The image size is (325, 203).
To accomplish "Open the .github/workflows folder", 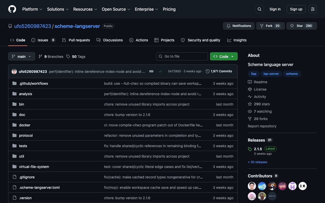I will tap(34, 83).
